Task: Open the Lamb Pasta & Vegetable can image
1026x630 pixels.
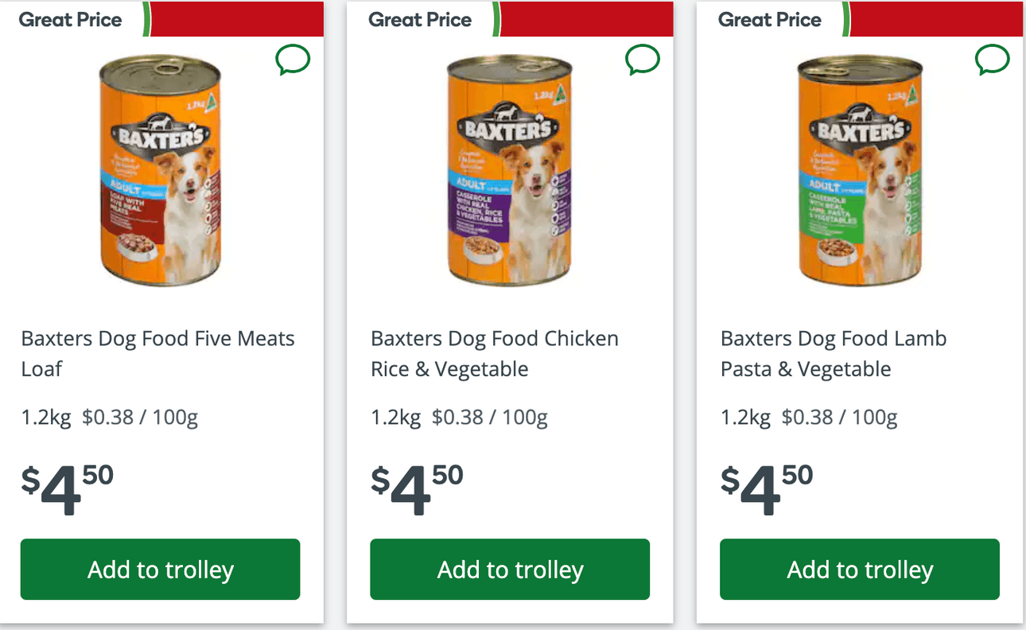Action: [x=860, y=171]
